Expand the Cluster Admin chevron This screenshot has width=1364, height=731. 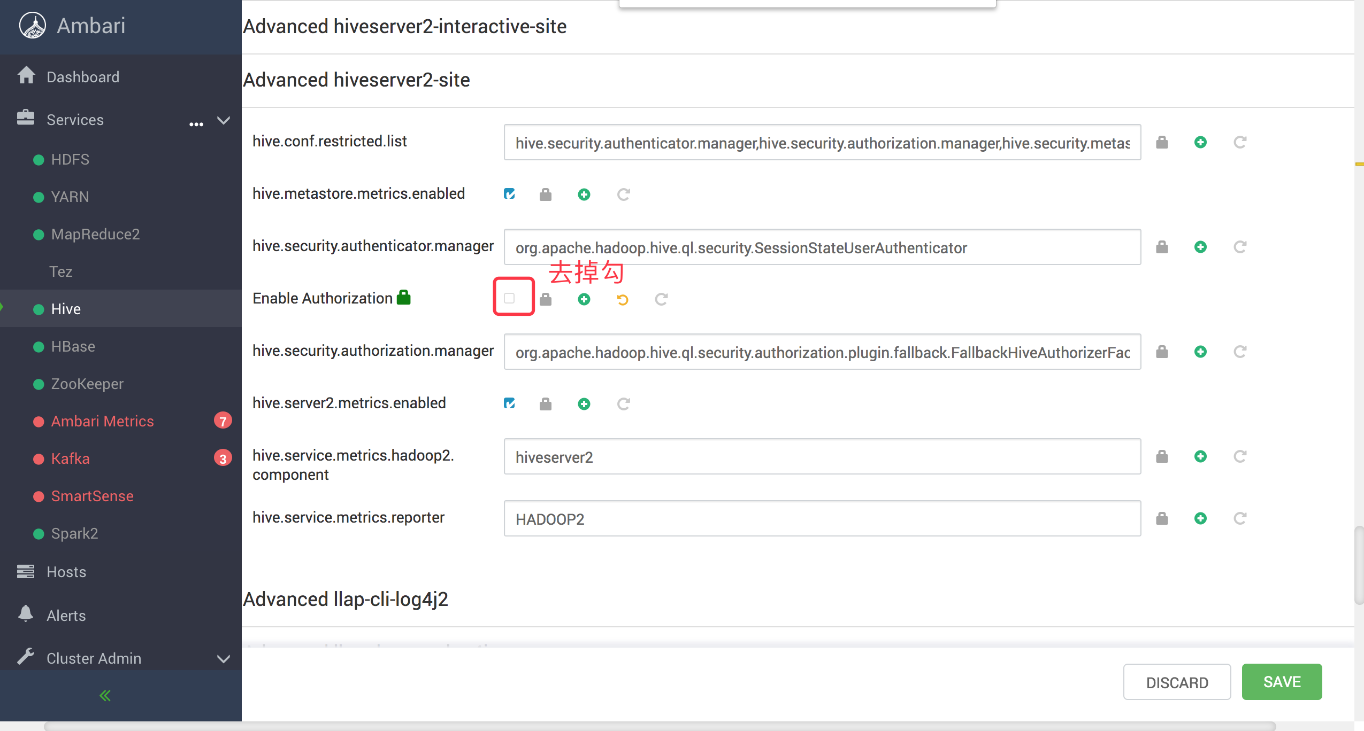pos(224,658)
